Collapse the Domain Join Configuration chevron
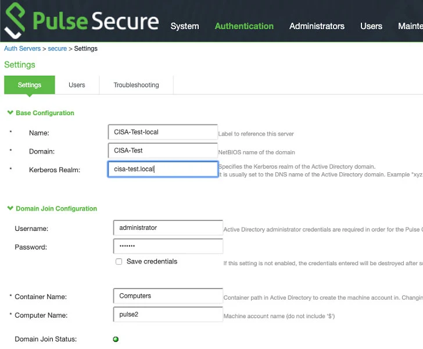Viewport: 423px width, 349px height. pyautogui.click(x=10, y=208)
